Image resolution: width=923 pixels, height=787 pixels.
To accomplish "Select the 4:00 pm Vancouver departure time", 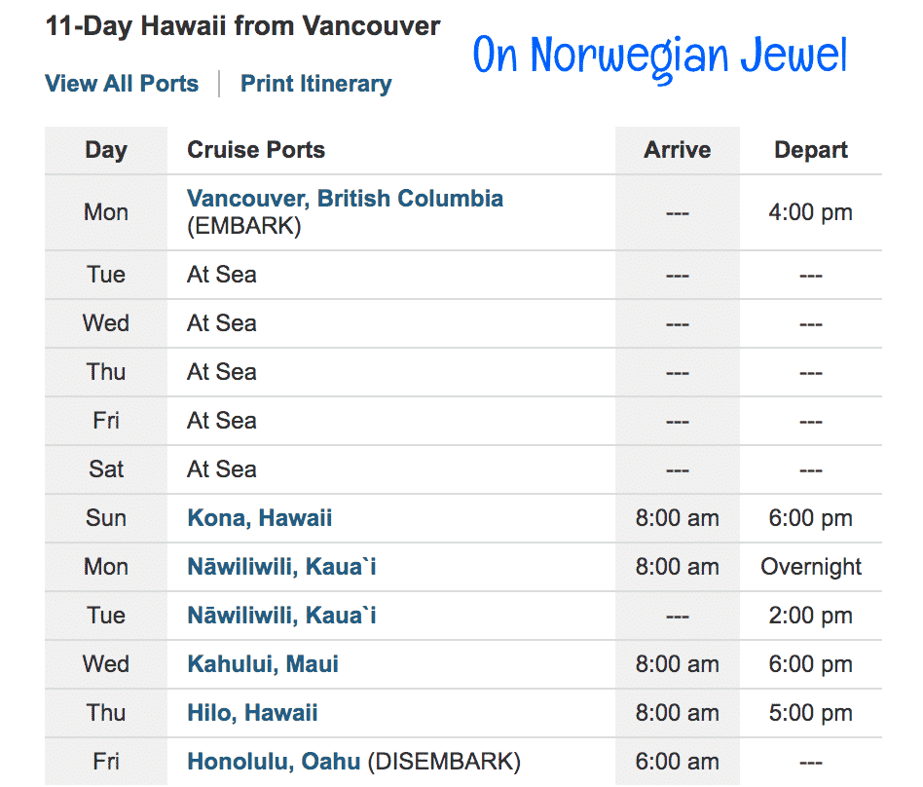I will click(x=811, y=212).
